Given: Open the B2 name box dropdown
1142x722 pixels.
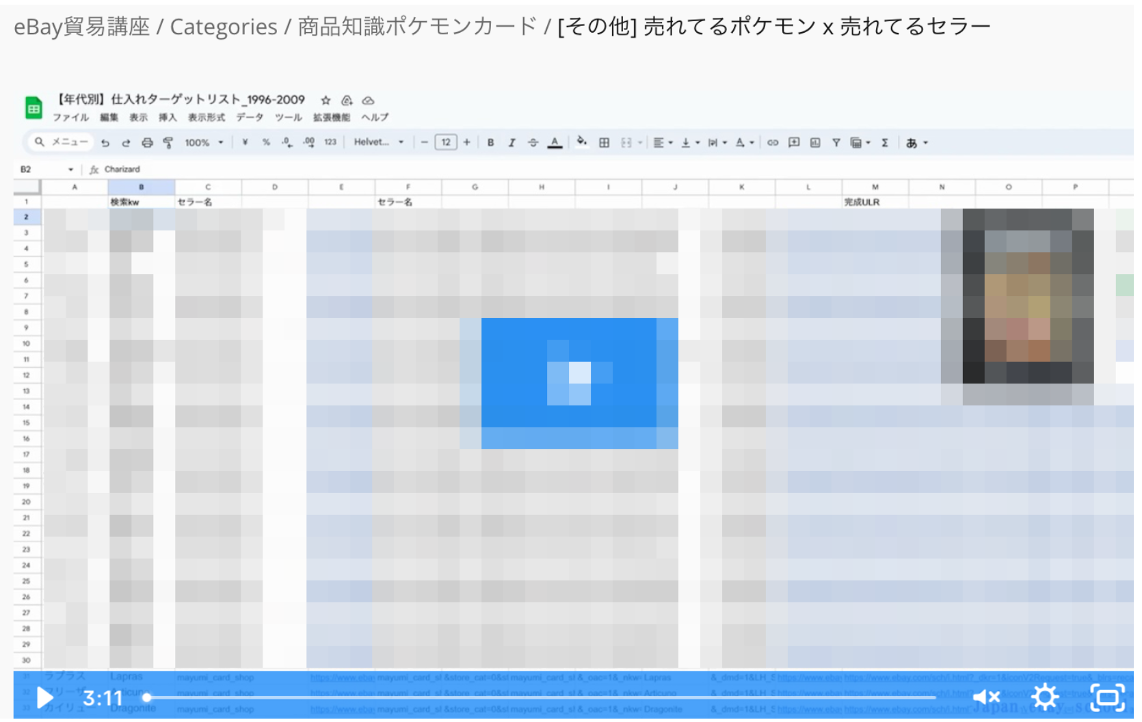Looking at the screenshot, I should click(70, 169).
